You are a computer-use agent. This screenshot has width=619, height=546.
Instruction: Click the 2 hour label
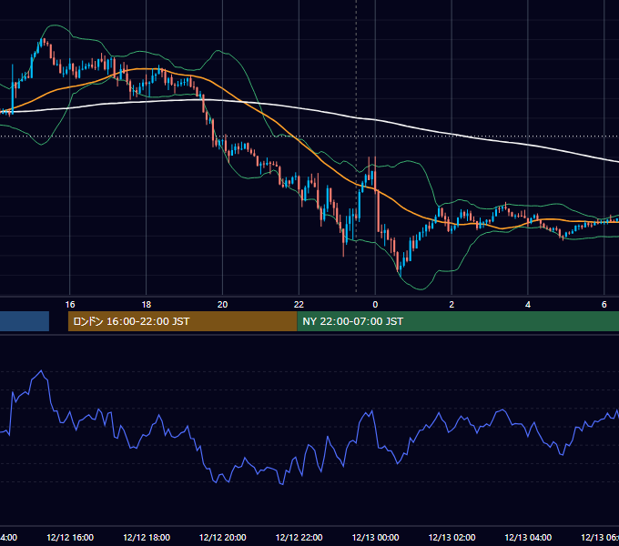coord(452,305)
